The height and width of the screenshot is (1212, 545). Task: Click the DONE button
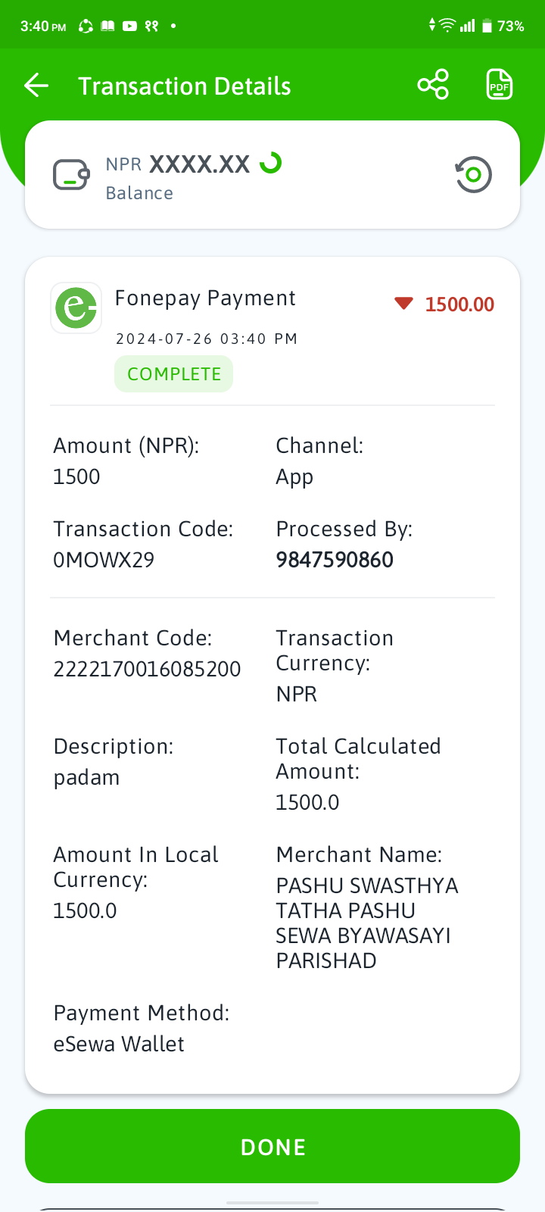272,1146
